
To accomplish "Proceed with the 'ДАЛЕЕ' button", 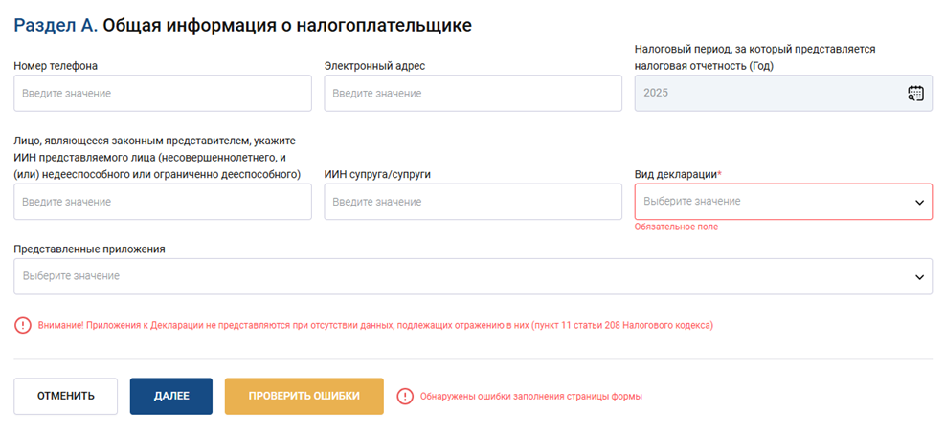I will tap(171, 396).
